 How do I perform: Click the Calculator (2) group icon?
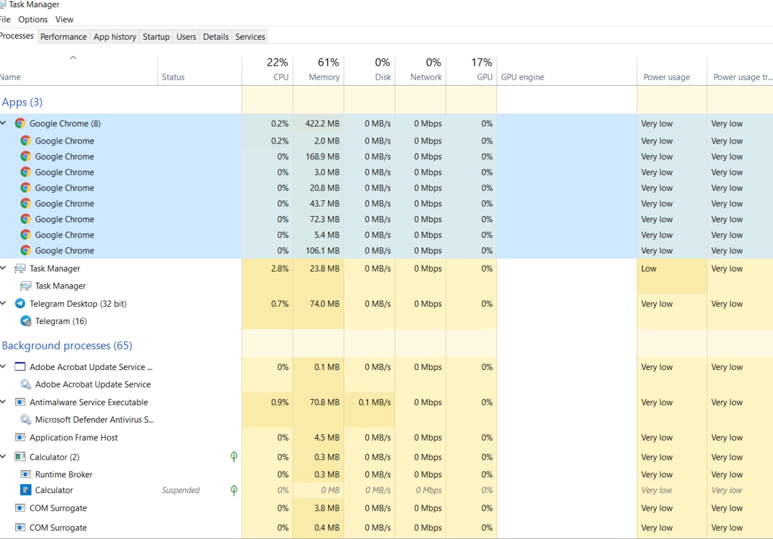click(x=20, y=457)
